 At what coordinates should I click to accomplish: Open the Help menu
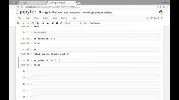click(x=74, y=18)
